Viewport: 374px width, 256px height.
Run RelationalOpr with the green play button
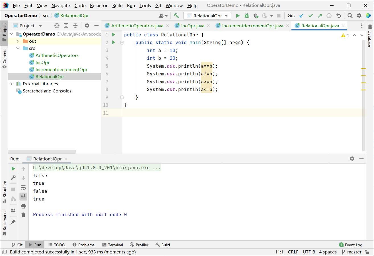(238, 16)
